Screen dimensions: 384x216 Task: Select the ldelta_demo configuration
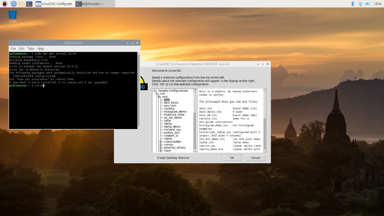coord(172,127)
